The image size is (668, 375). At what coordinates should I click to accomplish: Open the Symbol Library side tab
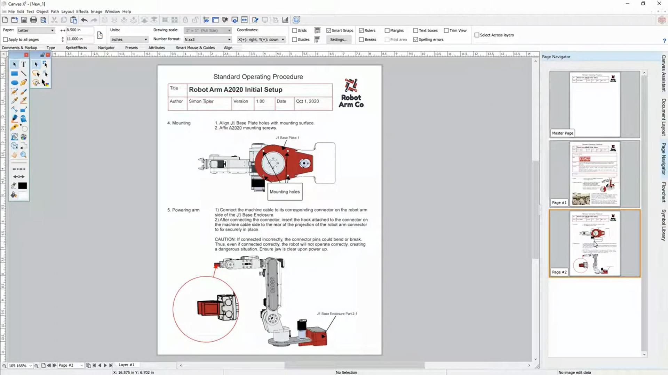tap(663, 225)
